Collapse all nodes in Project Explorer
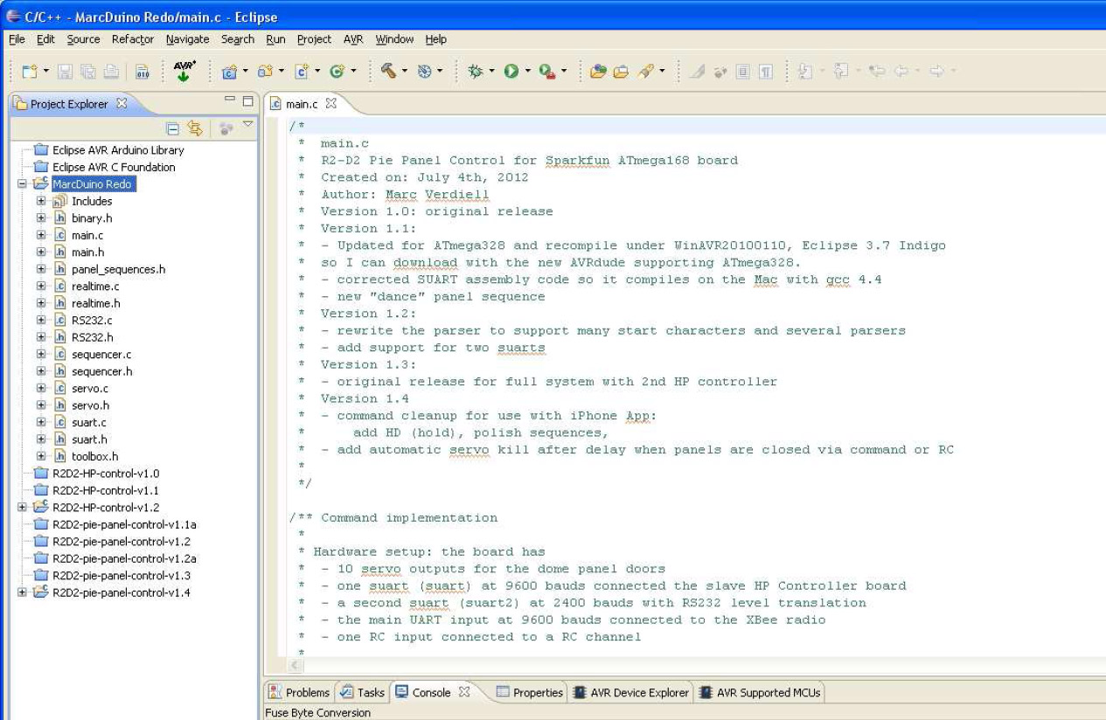 click(x=173, y=127)
